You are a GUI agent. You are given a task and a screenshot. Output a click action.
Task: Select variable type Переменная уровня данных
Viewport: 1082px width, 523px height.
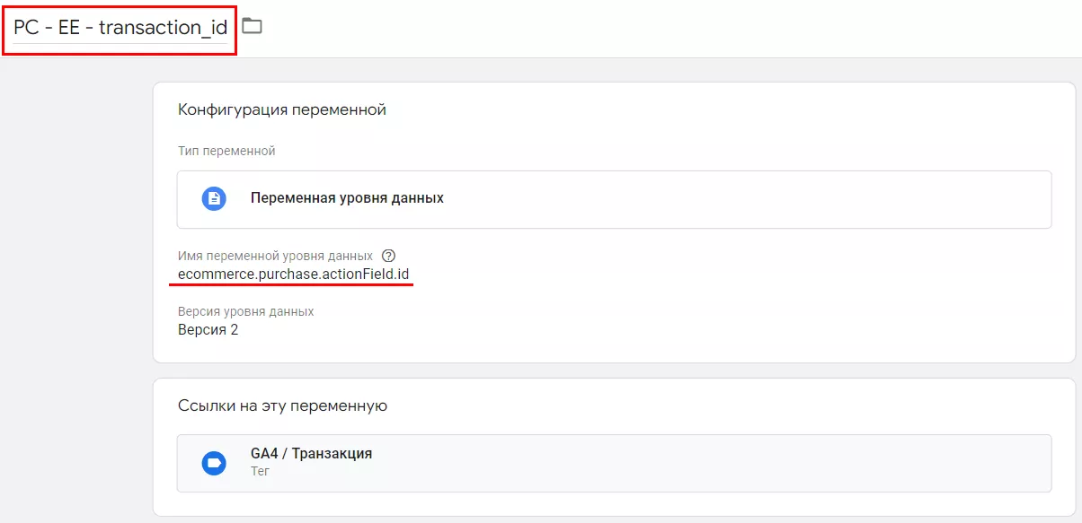pyautogui.click(x=614, y=199)
